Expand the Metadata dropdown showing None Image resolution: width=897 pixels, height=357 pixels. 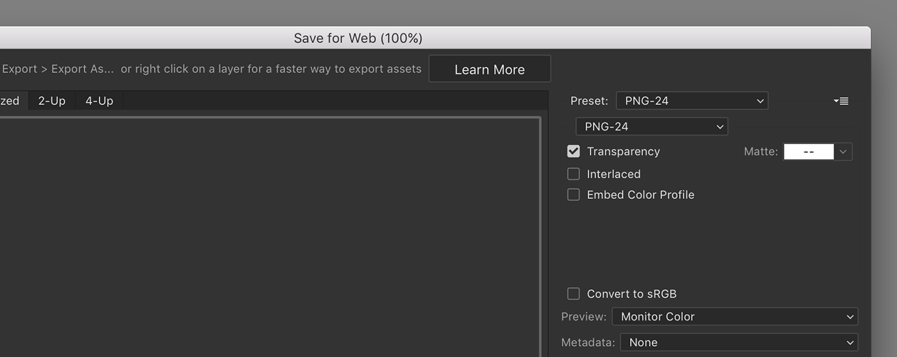pos(738,343)
